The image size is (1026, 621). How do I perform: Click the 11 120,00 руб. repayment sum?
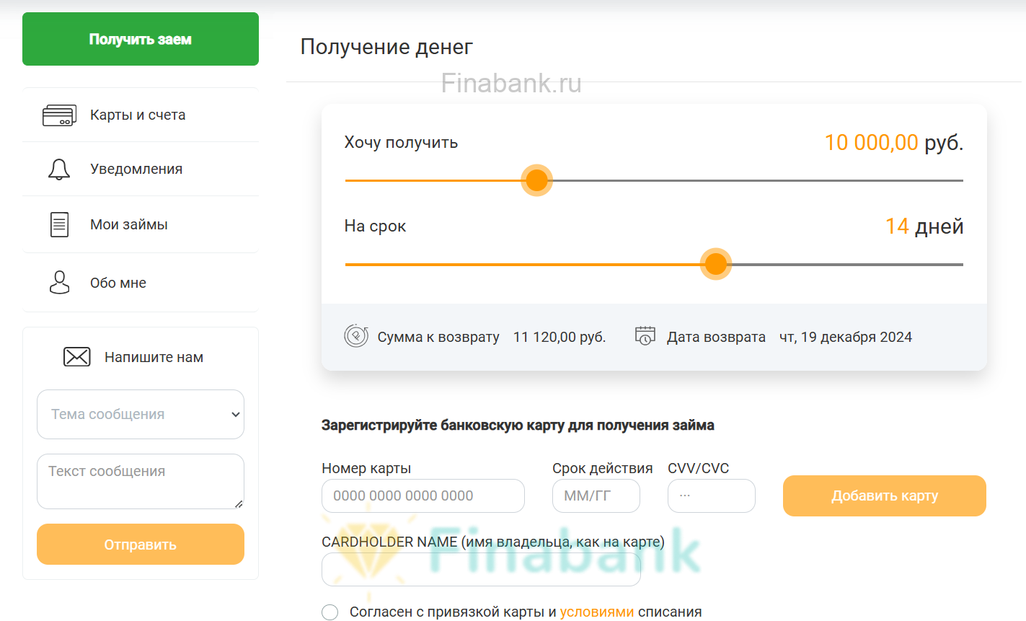[x=560, y=337]
